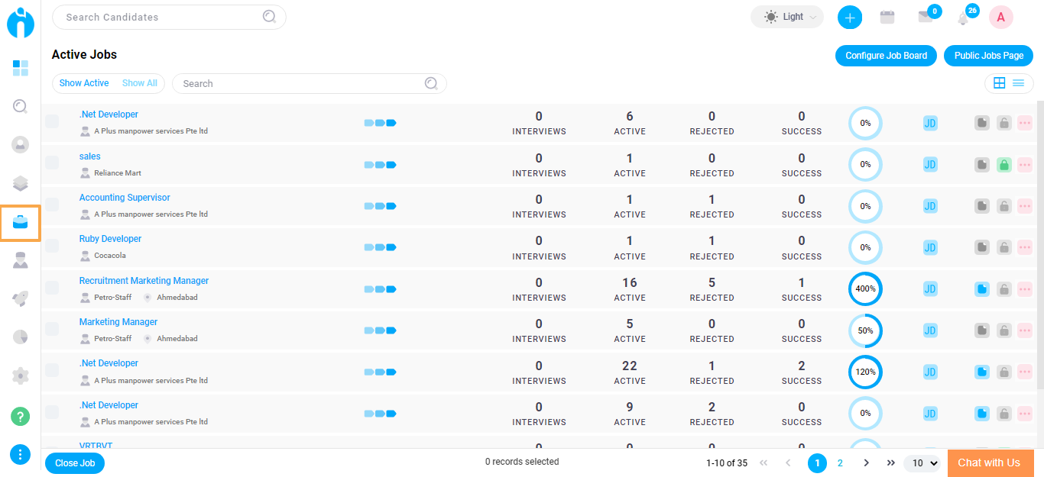Expand the Light theme dropdown
Screen dimensions: 1044x477
(x=787, y=17)
